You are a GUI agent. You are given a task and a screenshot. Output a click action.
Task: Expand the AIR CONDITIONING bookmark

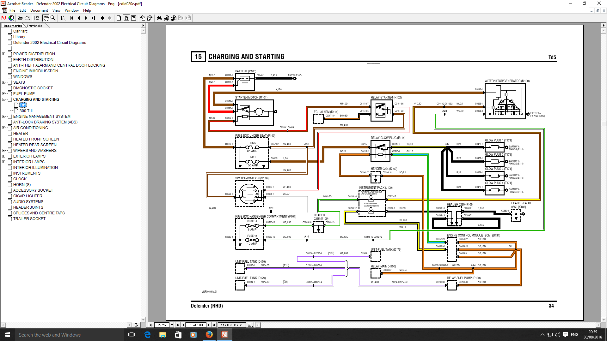(3, 128)
